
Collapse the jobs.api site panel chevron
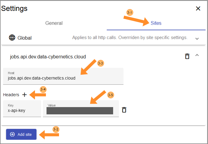pos(197,56)
